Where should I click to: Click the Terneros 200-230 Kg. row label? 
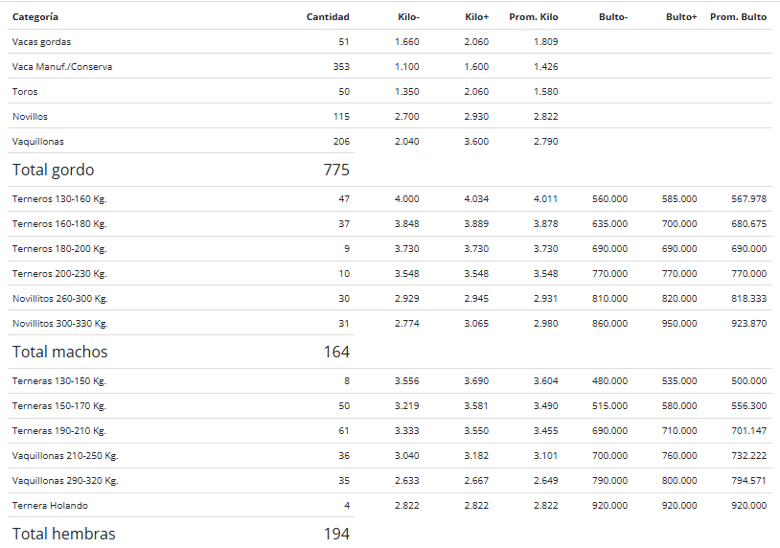pos(59,273)
